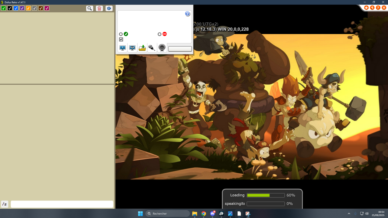
Task: Toggle the brown chat filter checkbox
Action: tap(41, 8)
